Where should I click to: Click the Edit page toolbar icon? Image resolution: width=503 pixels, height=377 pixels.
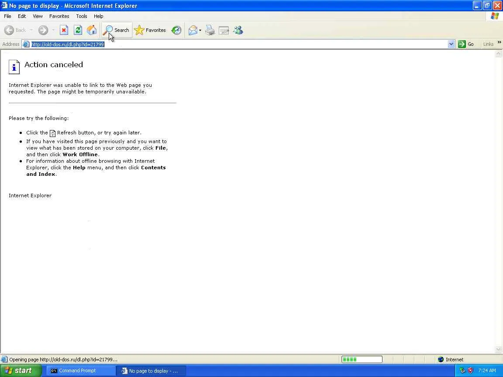click(224, 31)
